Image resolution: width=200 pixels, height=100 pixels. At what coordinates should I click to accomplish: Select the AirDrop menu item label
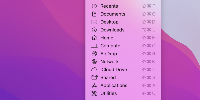(108, 54)
